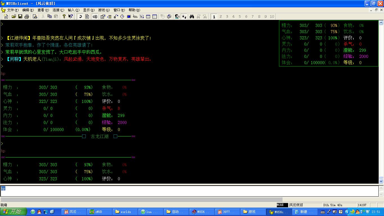Click the talking head speak icon
This screenshot has width=384, height=216.
(177, 17)
